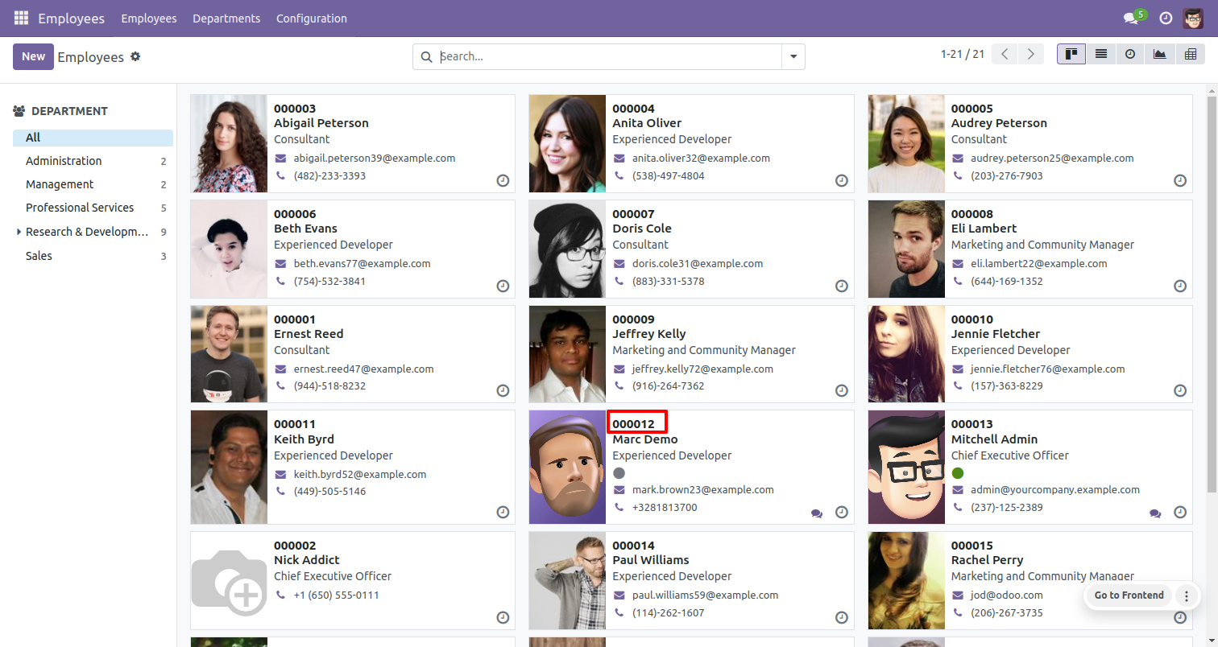Open chat icon on Marc Demo card
Image resolution: width=1218 pixels, height=647 pixels.
(x=817, y=513)
